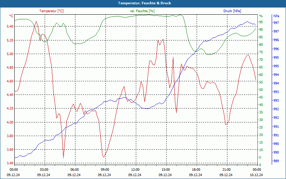Click the '09:00' time axis label
The image size is (286, 179).
pos(105,170)
